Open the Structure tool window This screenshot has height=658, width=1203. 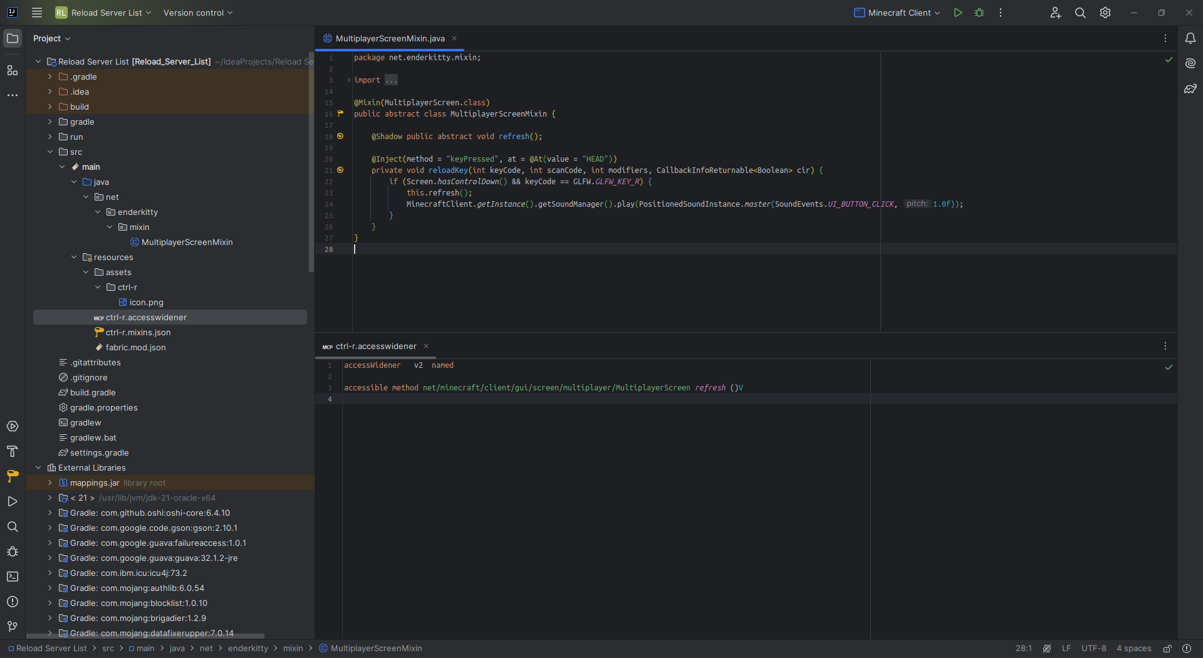[13, 70]
